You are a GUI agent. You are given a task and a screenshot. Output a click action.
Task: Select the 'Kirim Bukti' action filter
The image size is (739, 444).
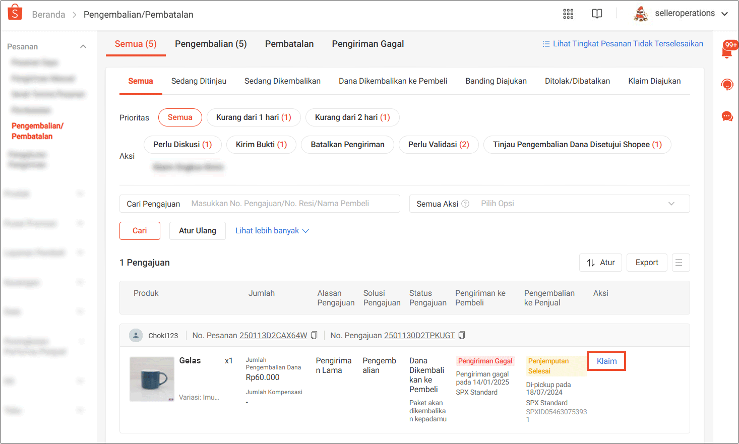point(261,145)
